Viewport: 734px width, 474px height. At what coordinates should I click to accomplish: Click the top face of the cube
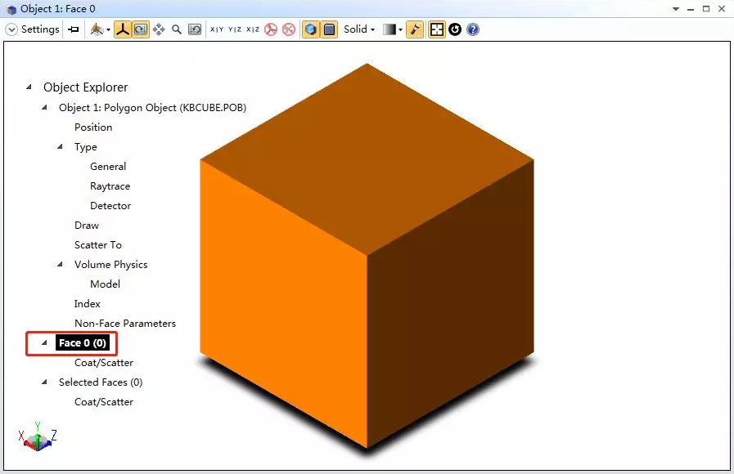click(367, 159)
